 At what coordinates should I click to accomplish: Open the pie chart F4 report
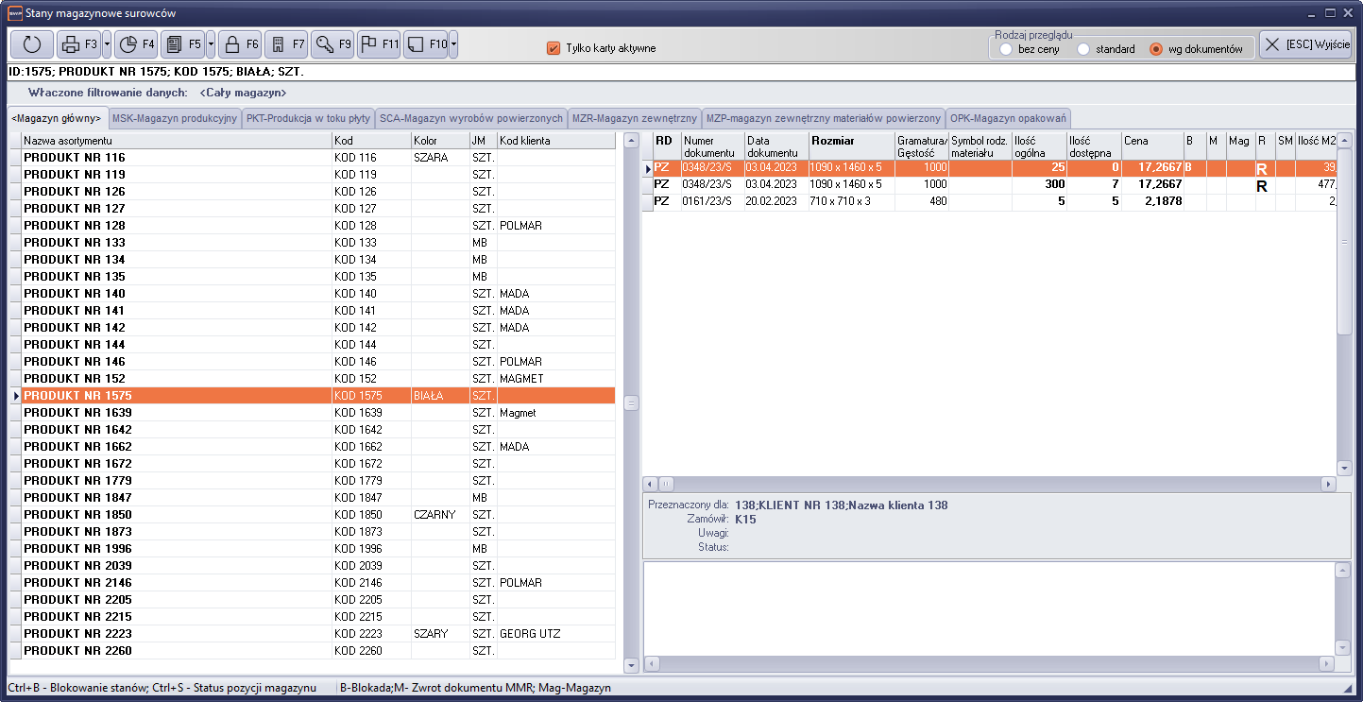pos(137,44)
